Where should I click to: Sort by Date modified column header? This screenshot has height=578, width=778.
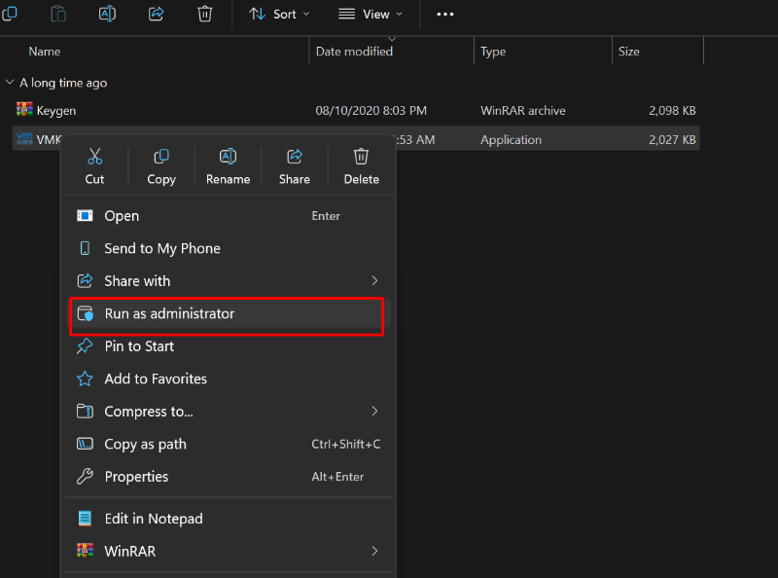click(355, 52)
